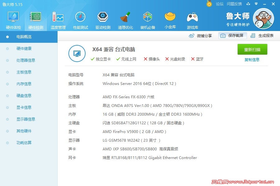
Task: Click the AMD FirePro V5900 value
Action: [134, 132]
